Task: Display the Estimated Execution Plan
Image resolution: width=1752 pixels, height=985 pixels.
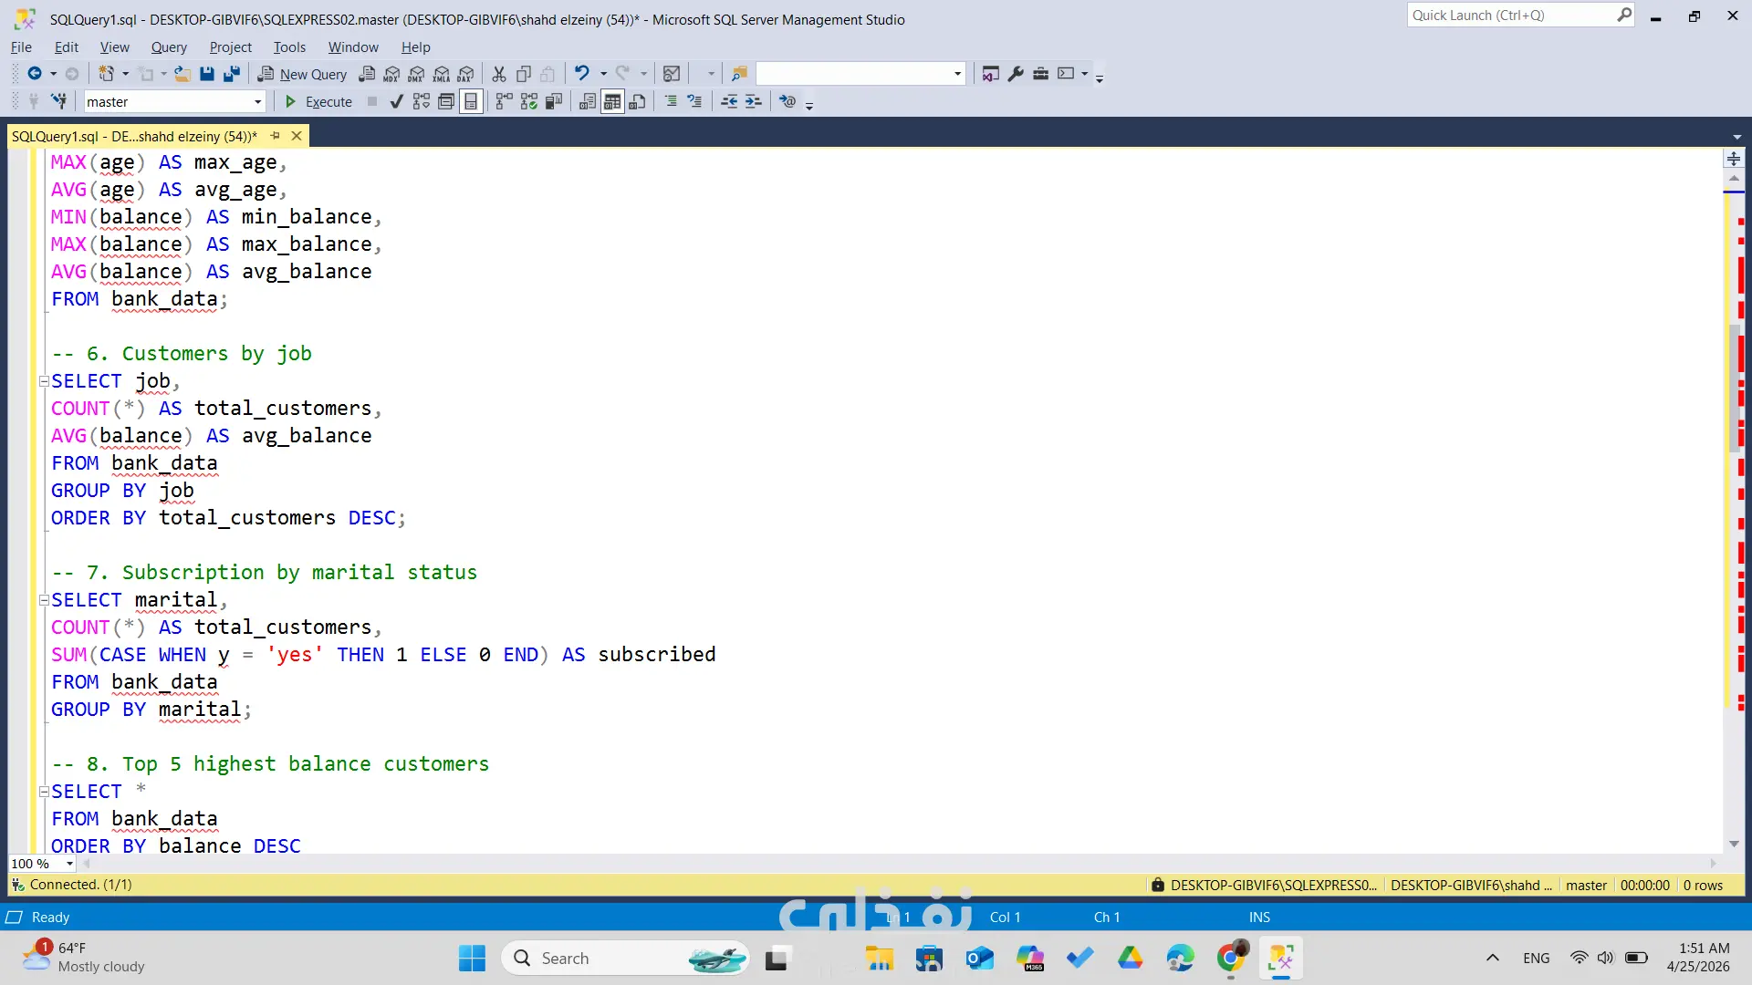Action: pos(421,101)
